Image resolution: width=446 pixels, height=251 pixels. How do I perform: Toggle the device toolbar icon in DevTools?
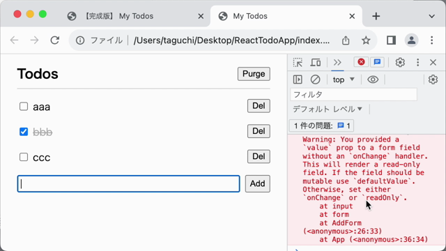coord(316,62)
